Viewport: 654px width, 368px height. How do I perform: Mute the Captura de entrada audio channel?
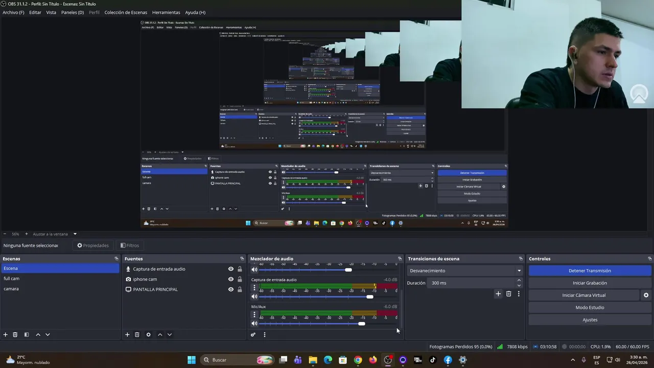click(254, 296)
